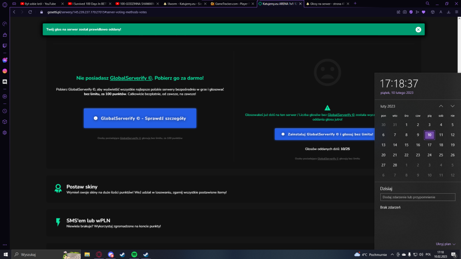
Task: Open the downloads icon in the toolbar
Action: (x=449, y=12)
